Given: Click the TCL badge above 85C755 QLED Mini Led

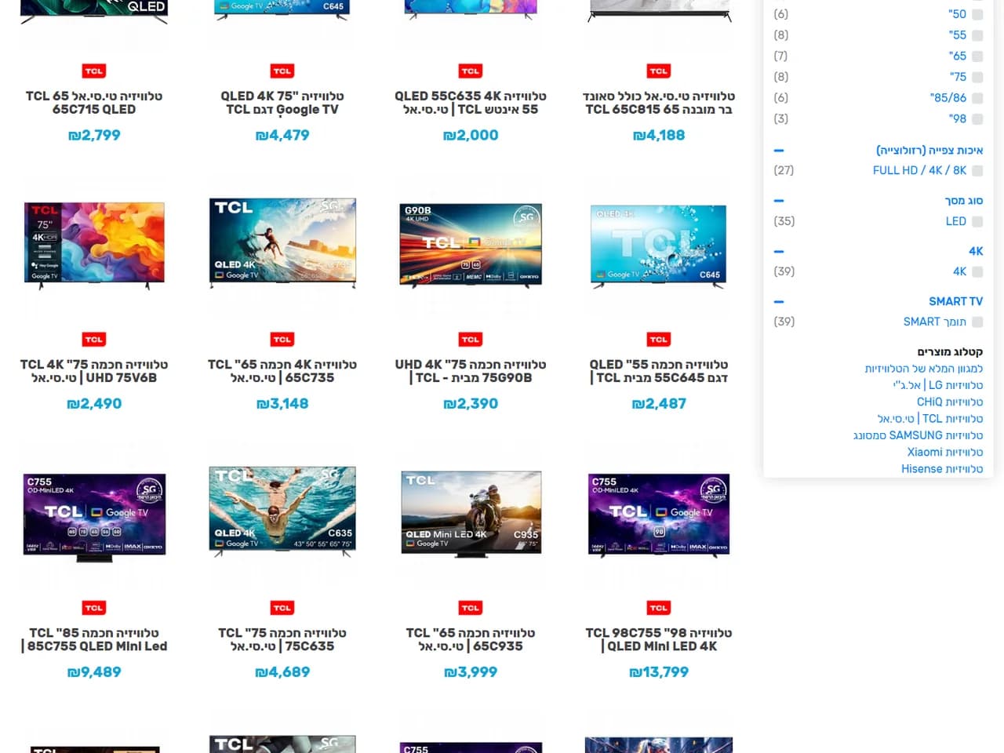Looking at the screenshot, I should point(94,608).
